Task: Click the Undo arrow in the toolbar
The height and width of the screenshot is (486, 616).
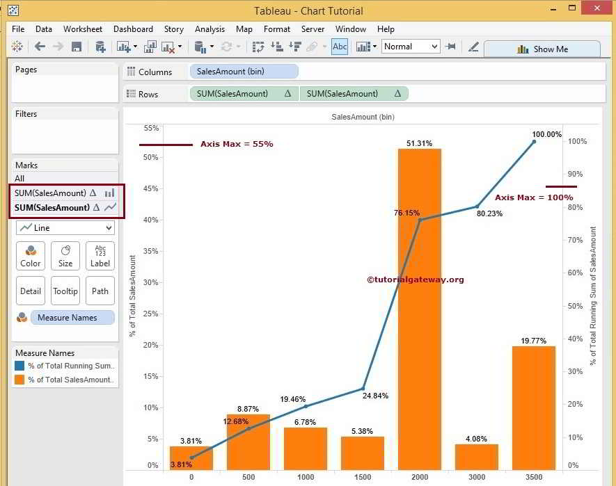Action: pyautogui.click(x=39, y=46)
